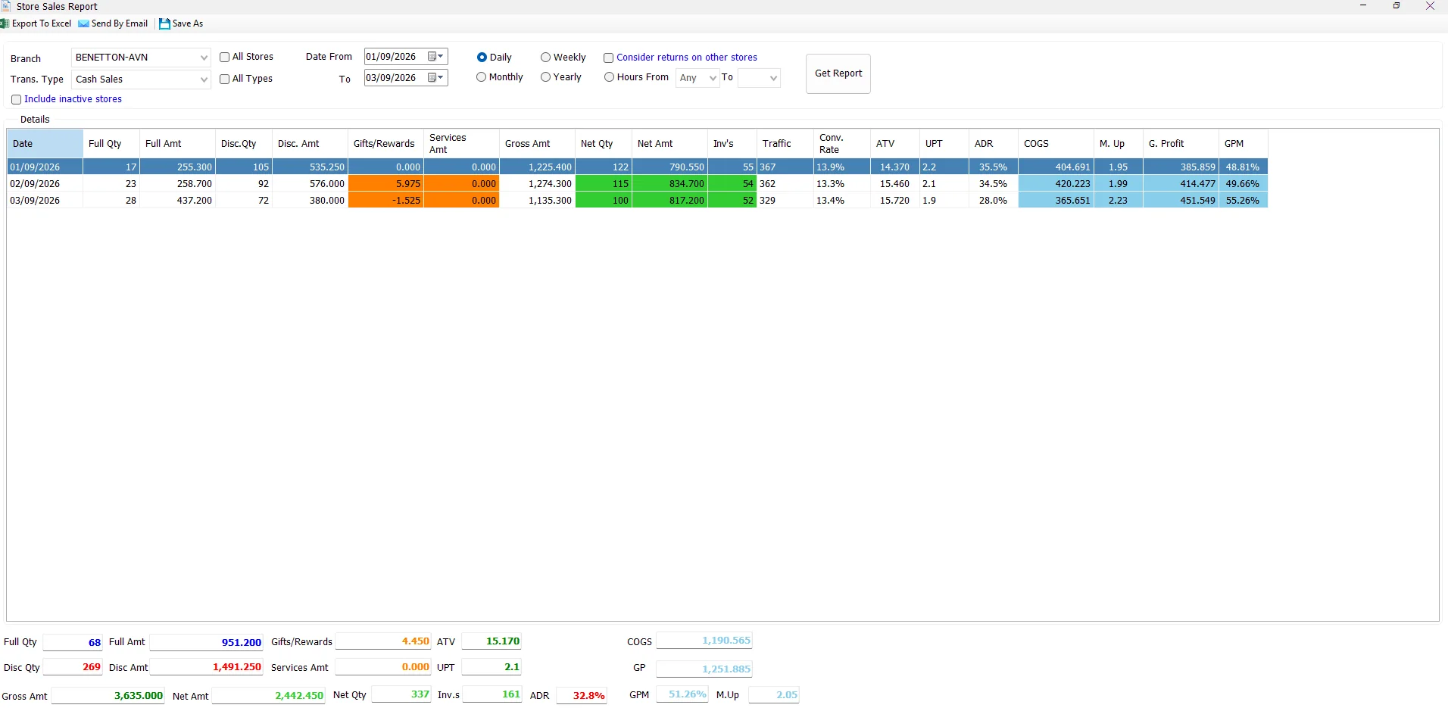Viewport: 1448px width, 708px height.
Task: Click the Export To Excel icon
Action: 5,23
